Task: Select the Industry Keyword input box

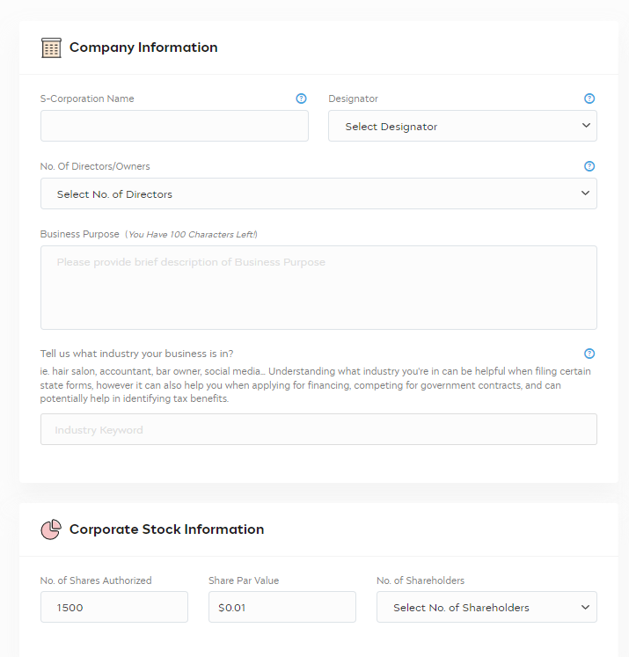Action: [319, 429]
